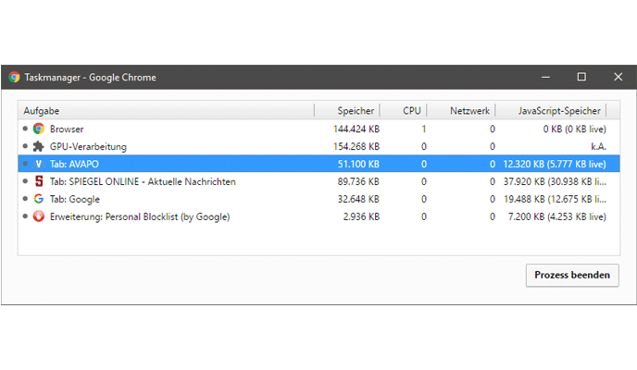Select the Tab: SPIEGEL ONLINE row

185,181
